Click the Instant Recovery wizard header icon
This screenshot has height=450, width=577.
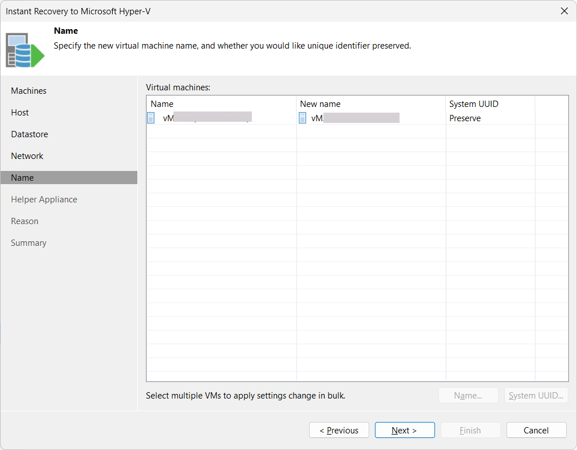[25, 50]
